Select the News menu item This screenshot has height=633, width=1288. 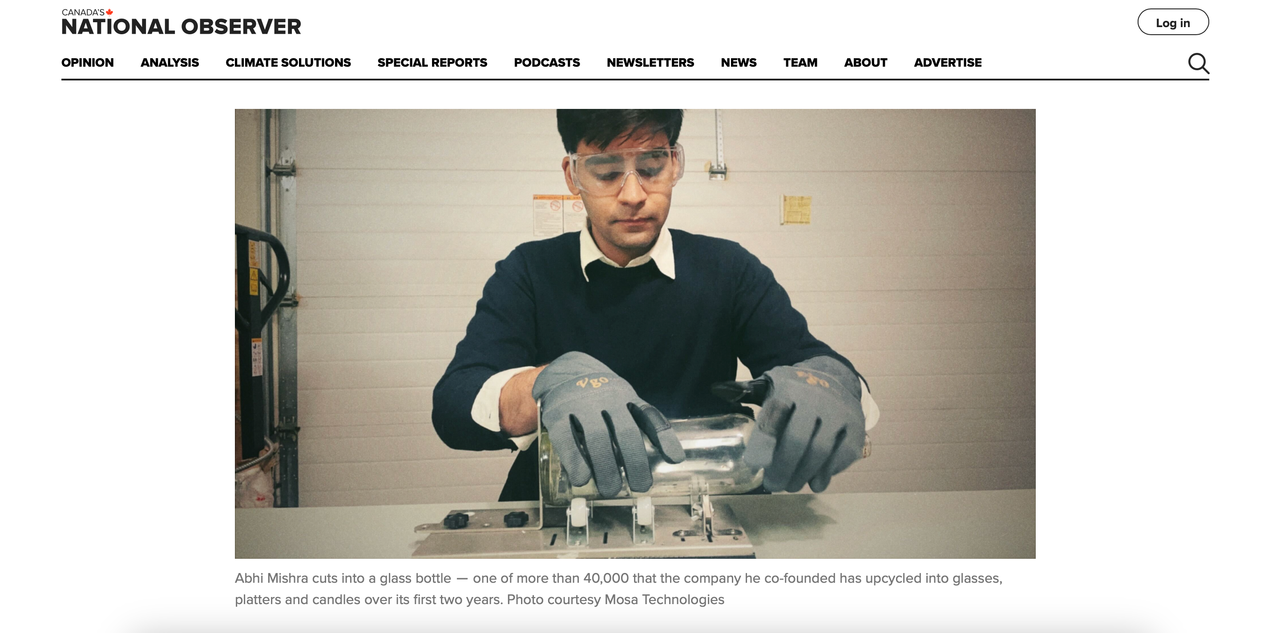coord(739,62)
